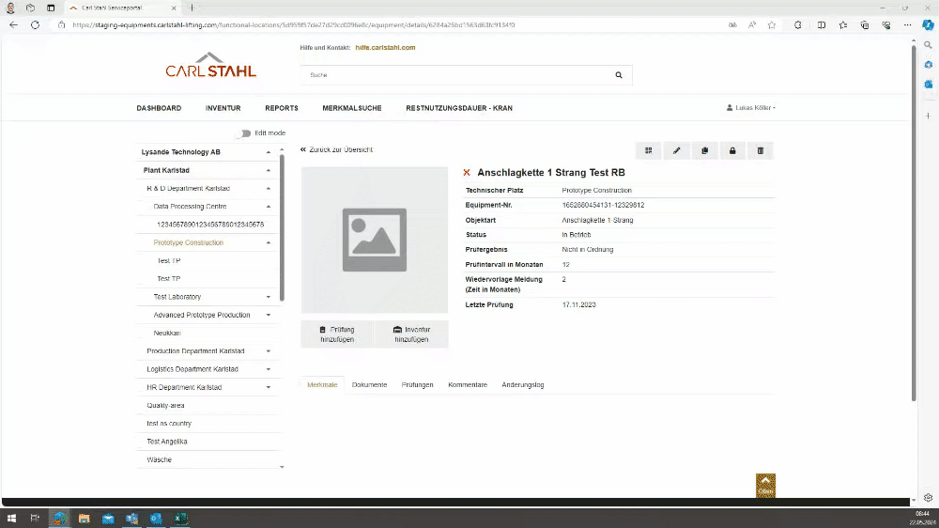Open the INVENTUR menu item

point(223,108)
